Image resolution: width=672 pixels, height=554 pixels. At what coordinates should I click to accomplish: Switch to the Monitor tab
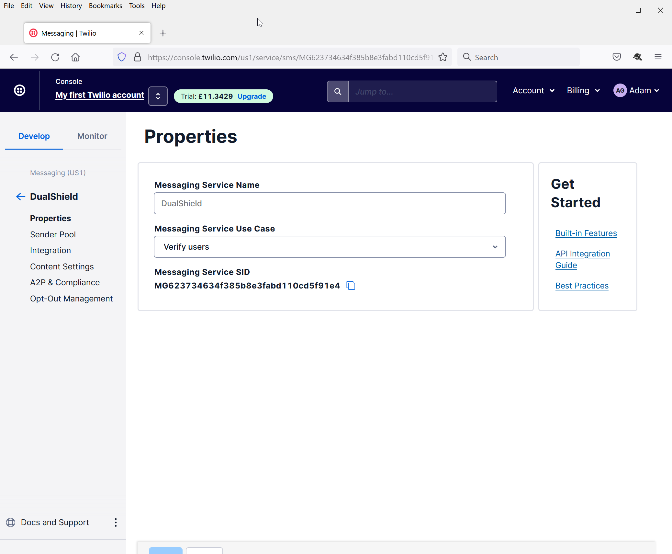[x=92, y=136]
